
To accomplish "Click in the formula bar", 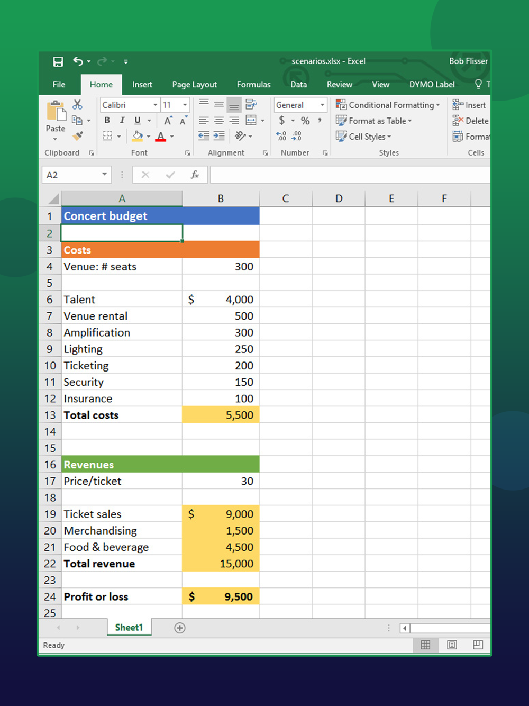I will point(350,175).
